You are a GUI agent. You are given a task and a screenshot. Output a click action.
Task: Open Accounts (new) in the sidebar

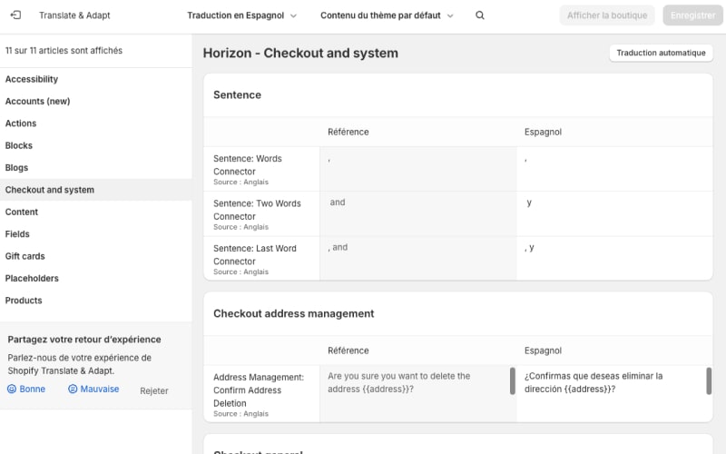click(37, 102)
